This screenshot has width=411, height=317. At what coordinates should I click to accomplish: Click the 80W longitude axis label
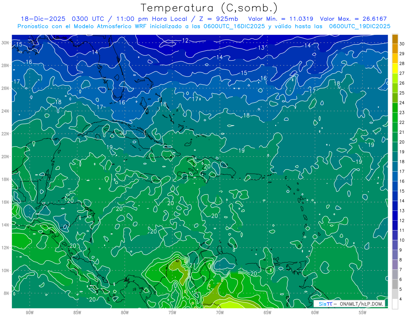125,313
